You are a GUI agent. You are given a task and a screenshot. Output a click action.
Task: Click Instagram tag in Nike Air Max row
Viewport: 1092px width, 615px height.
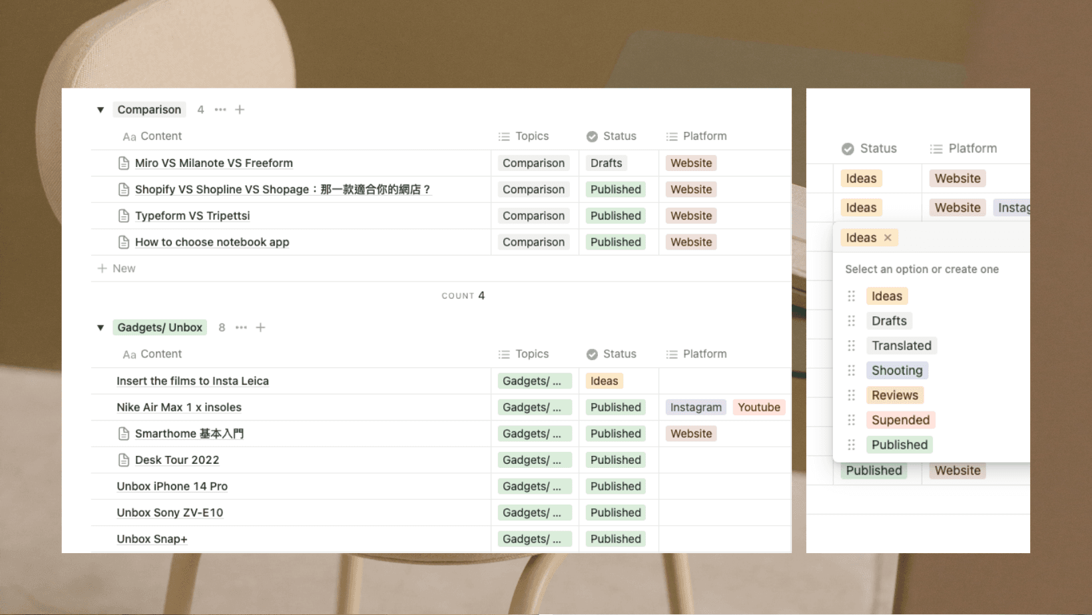696,407
